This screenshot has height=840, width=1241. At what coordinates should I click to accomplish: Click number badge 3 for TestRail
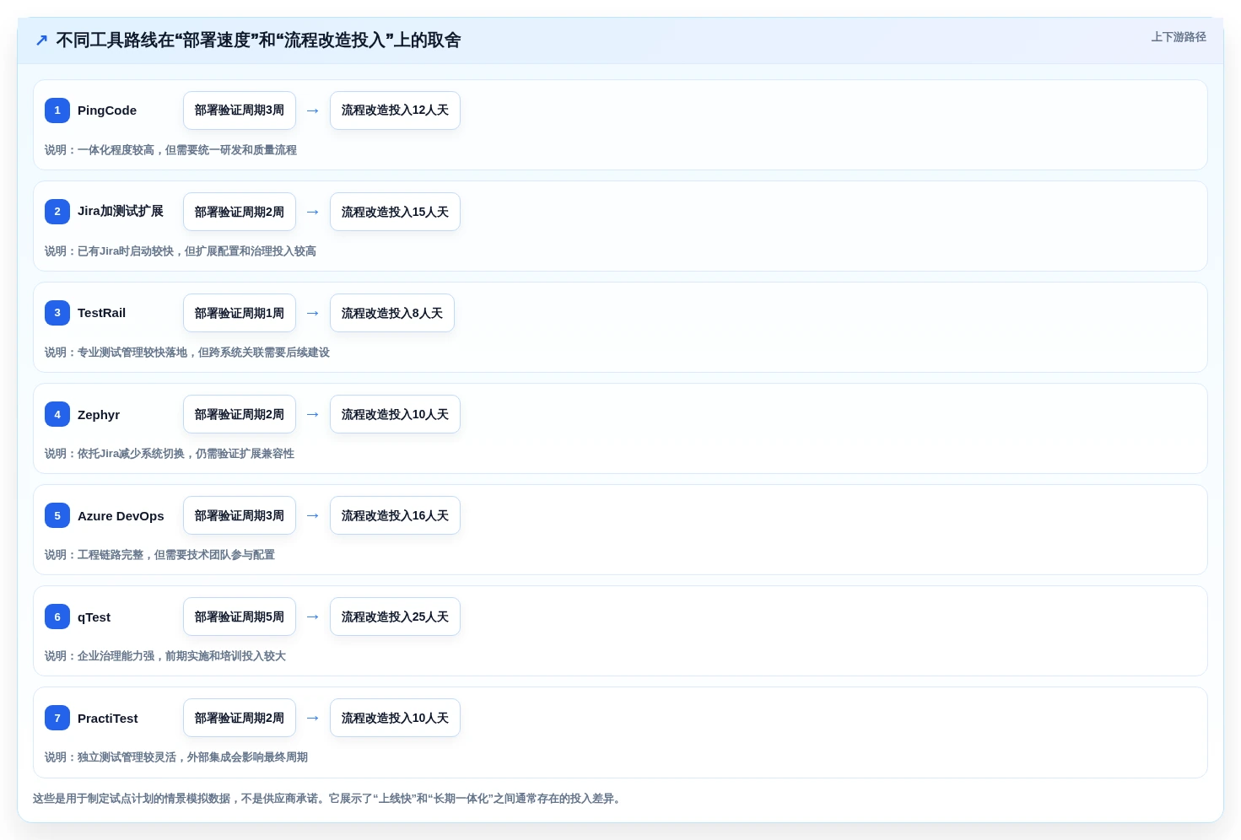pyautogui.click(x=57, y=313)
